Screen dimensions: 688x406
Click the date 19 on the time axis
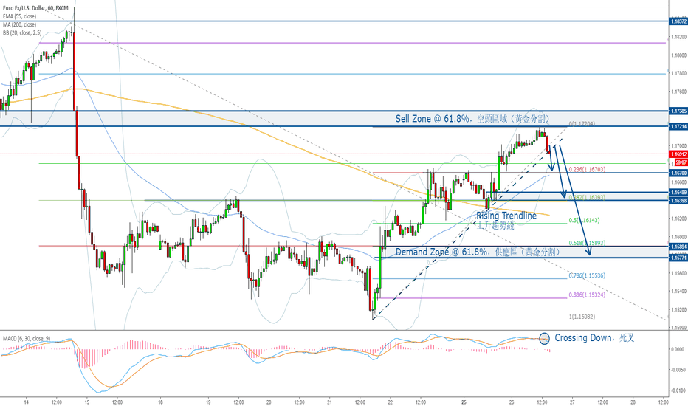208,402
